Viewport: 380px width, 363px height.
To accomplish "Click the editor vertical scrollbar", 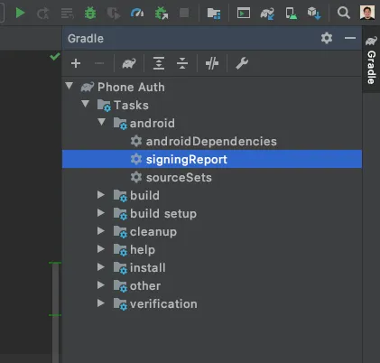I will click(x=55, y=312).
